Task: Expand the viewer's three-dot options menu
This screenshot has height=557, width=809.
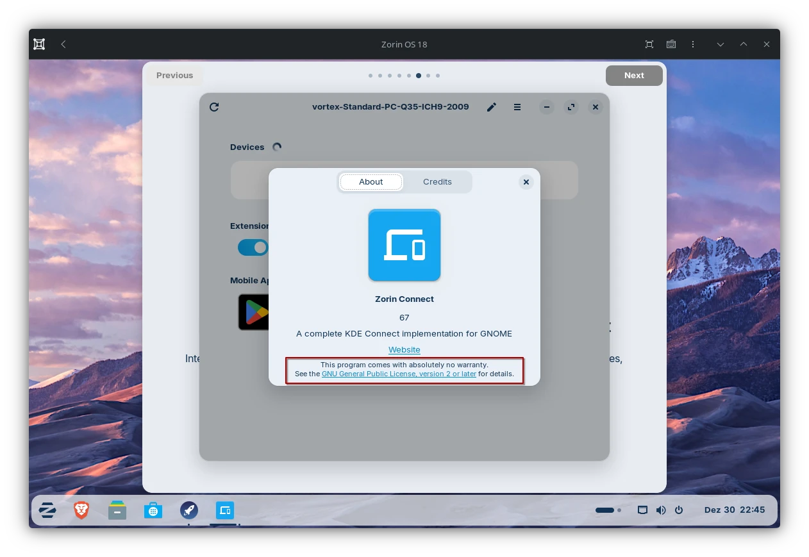Action: click(693, 44)
